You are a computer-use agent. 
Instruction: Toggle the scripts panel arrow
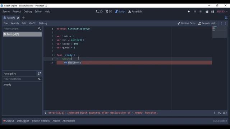45,113
